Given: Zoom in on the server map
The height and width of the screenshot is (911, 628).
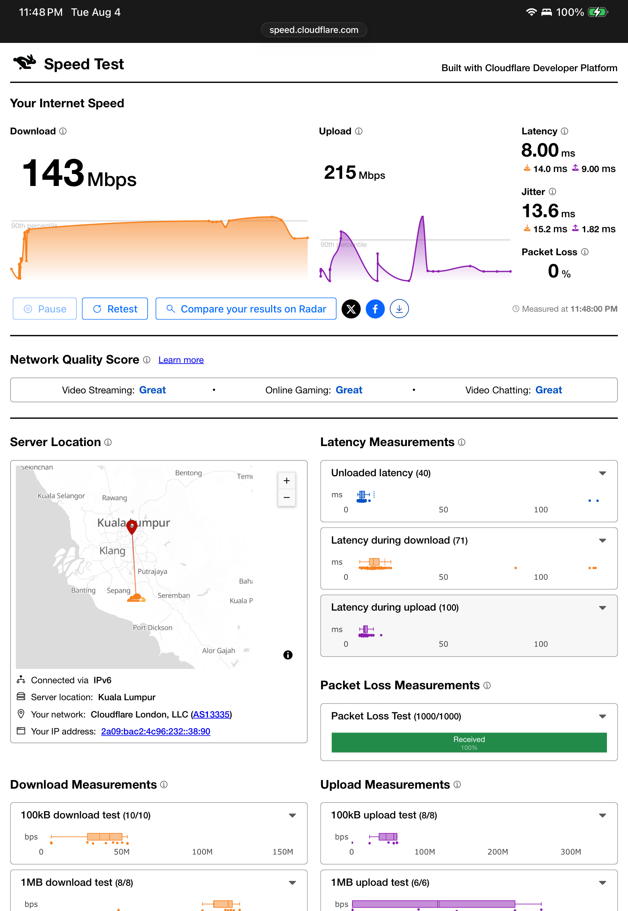Looking at the screenshot, I should [287, 481].
